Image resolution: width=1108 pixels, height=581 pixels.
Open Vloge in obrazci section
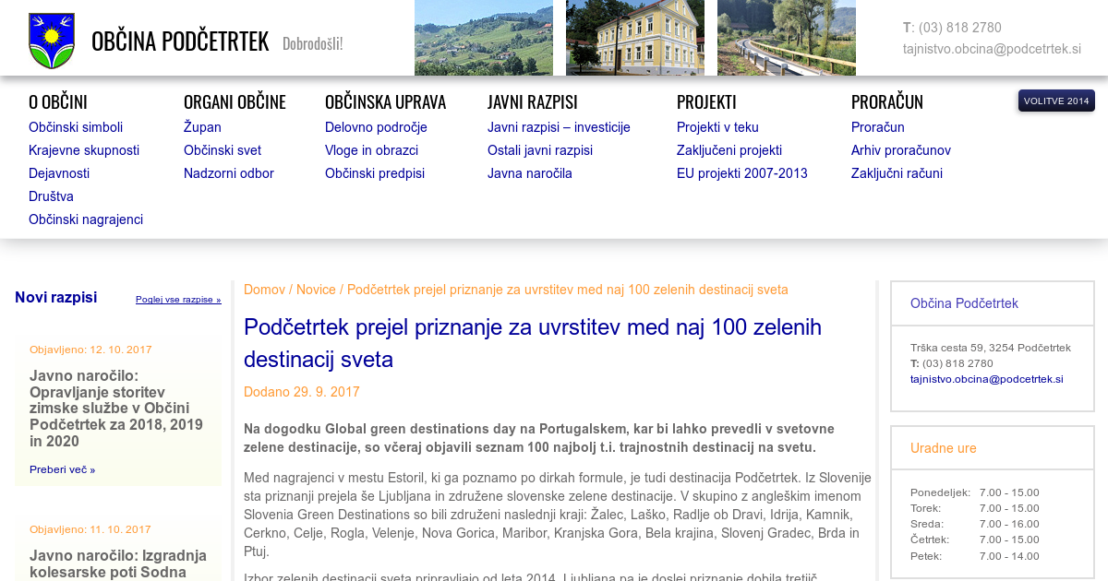click(x=371, y=150)
